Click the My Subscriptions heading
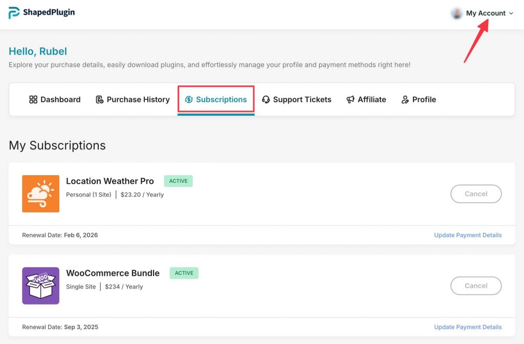 point(57,145)
